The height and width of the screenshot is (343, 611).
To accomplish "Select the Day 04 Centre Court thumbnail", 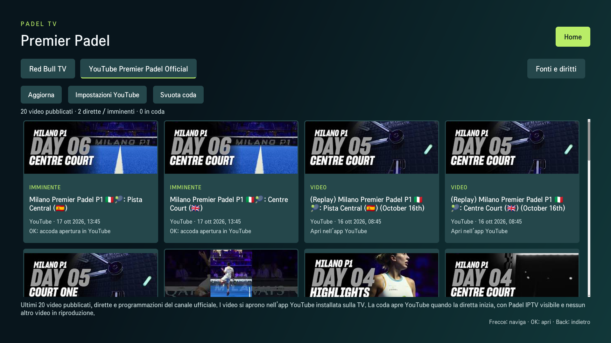I will click(512, 275).
